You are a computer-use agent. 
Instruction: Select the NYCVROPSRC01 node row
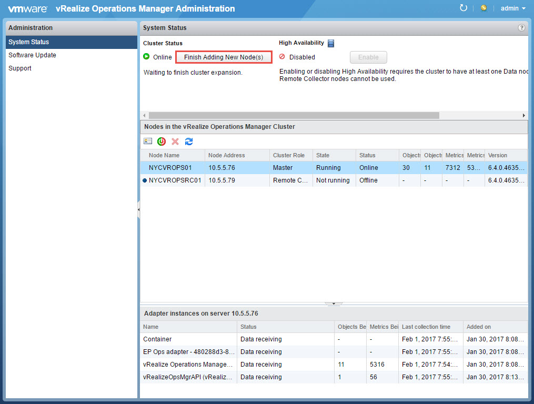point(172,180)
